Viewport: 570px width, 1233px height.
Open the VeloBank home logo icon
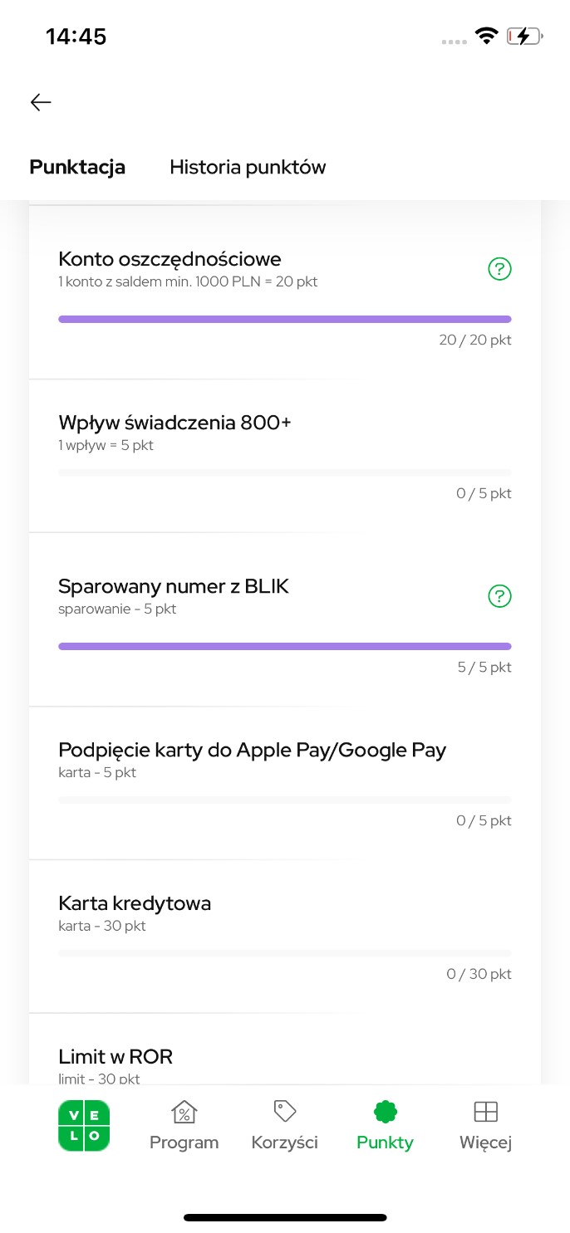pyautogui.click(x=83, y=1125)
